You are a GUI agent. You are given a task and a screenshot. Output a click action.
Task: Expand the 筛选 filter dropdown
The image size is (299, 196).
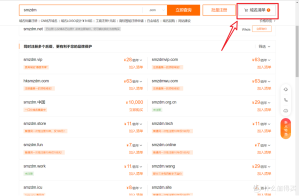264,46
